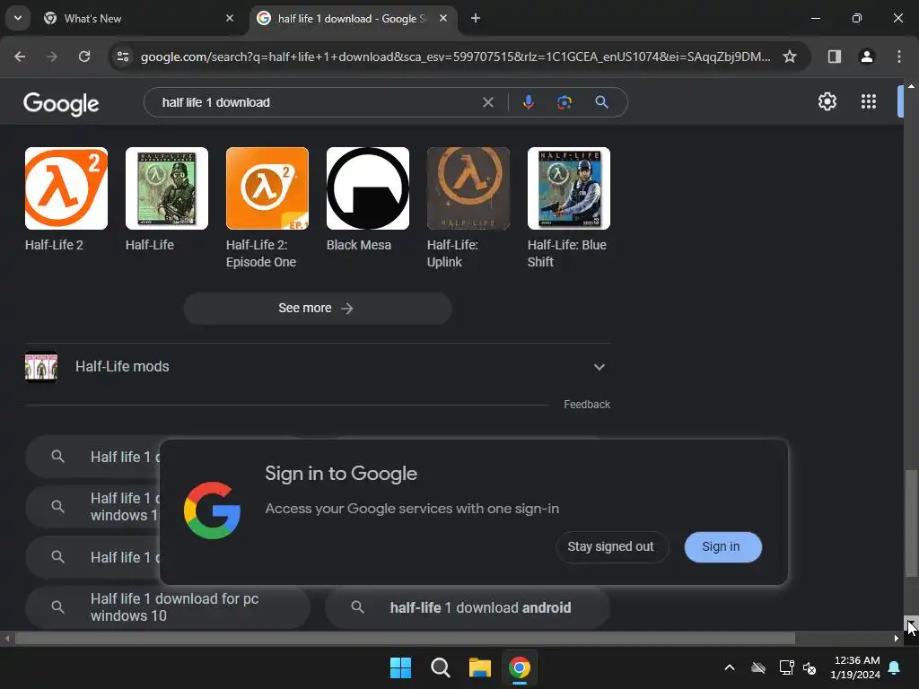
Task: Search by image with Google Lens
Action: (564, 102)
